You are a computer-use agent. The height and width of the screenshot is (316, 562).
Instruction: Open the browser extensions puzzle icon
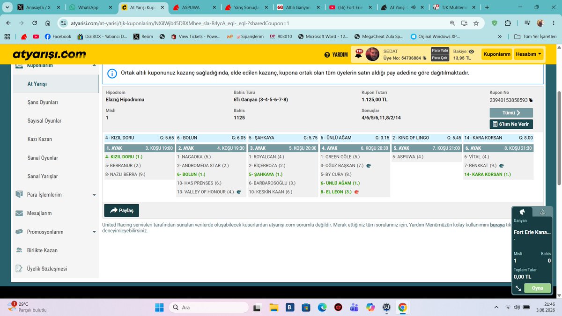tap(508, 23)
